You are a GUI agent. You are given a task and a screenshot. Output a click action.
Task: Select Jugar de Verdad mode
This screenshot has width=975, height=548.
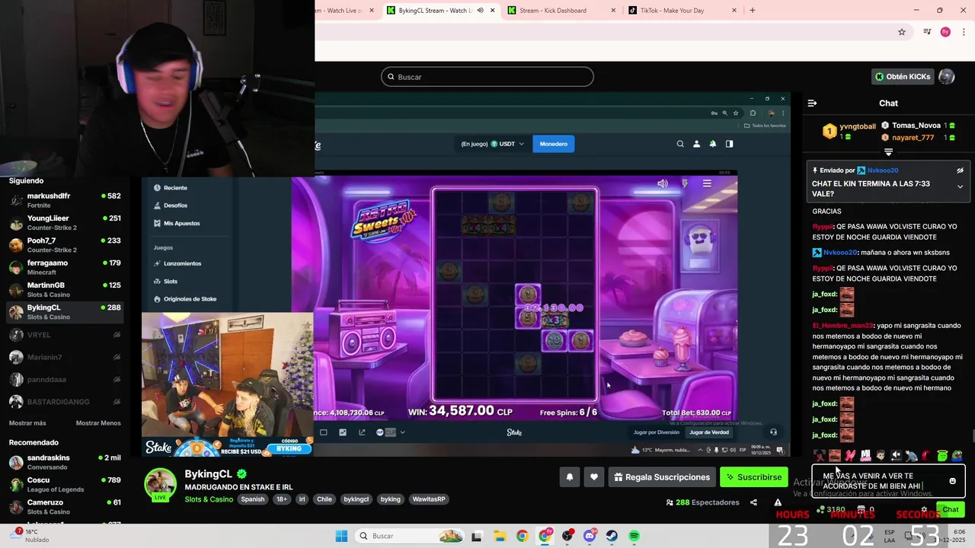point(709,432)
